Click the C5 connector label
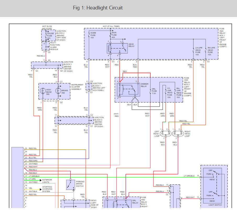The image size is (237, 214). (113, 61)
